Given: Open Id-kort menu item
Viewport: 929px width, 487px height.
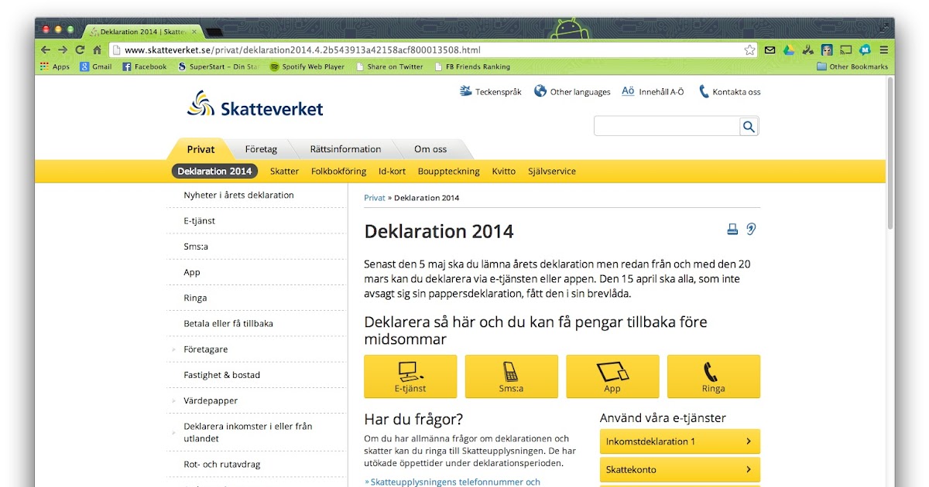Looking at the screenshot, I should pyautogui.click(x=392, y=171).
